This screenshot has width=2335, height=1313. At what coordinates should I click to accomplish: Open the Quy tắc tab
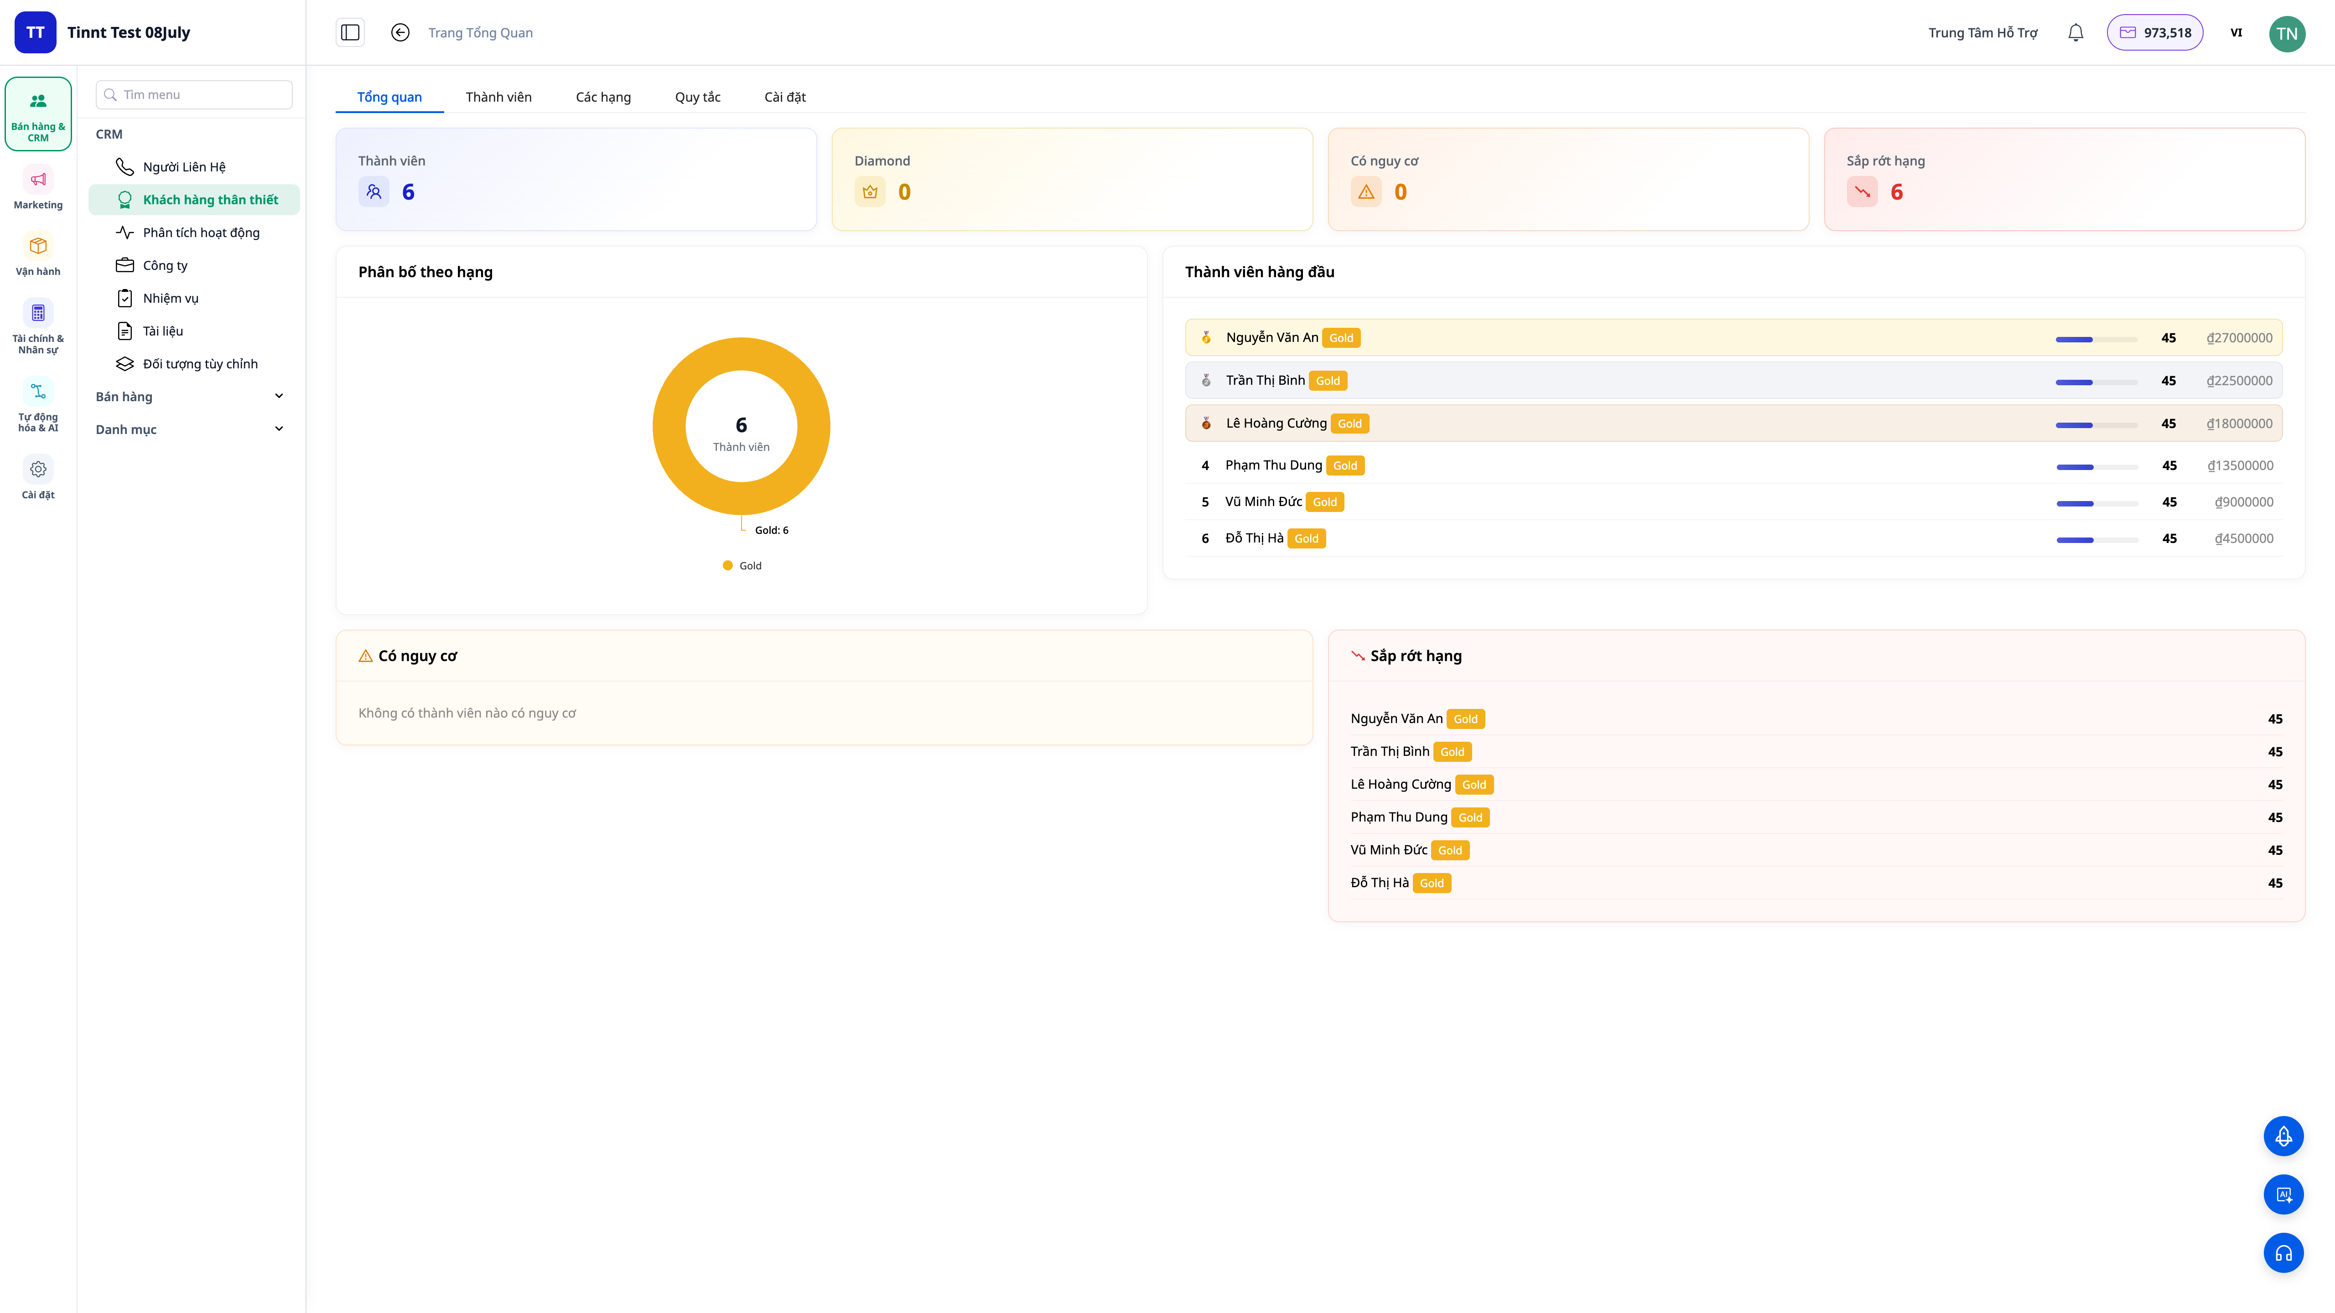(x=697, y=97)
